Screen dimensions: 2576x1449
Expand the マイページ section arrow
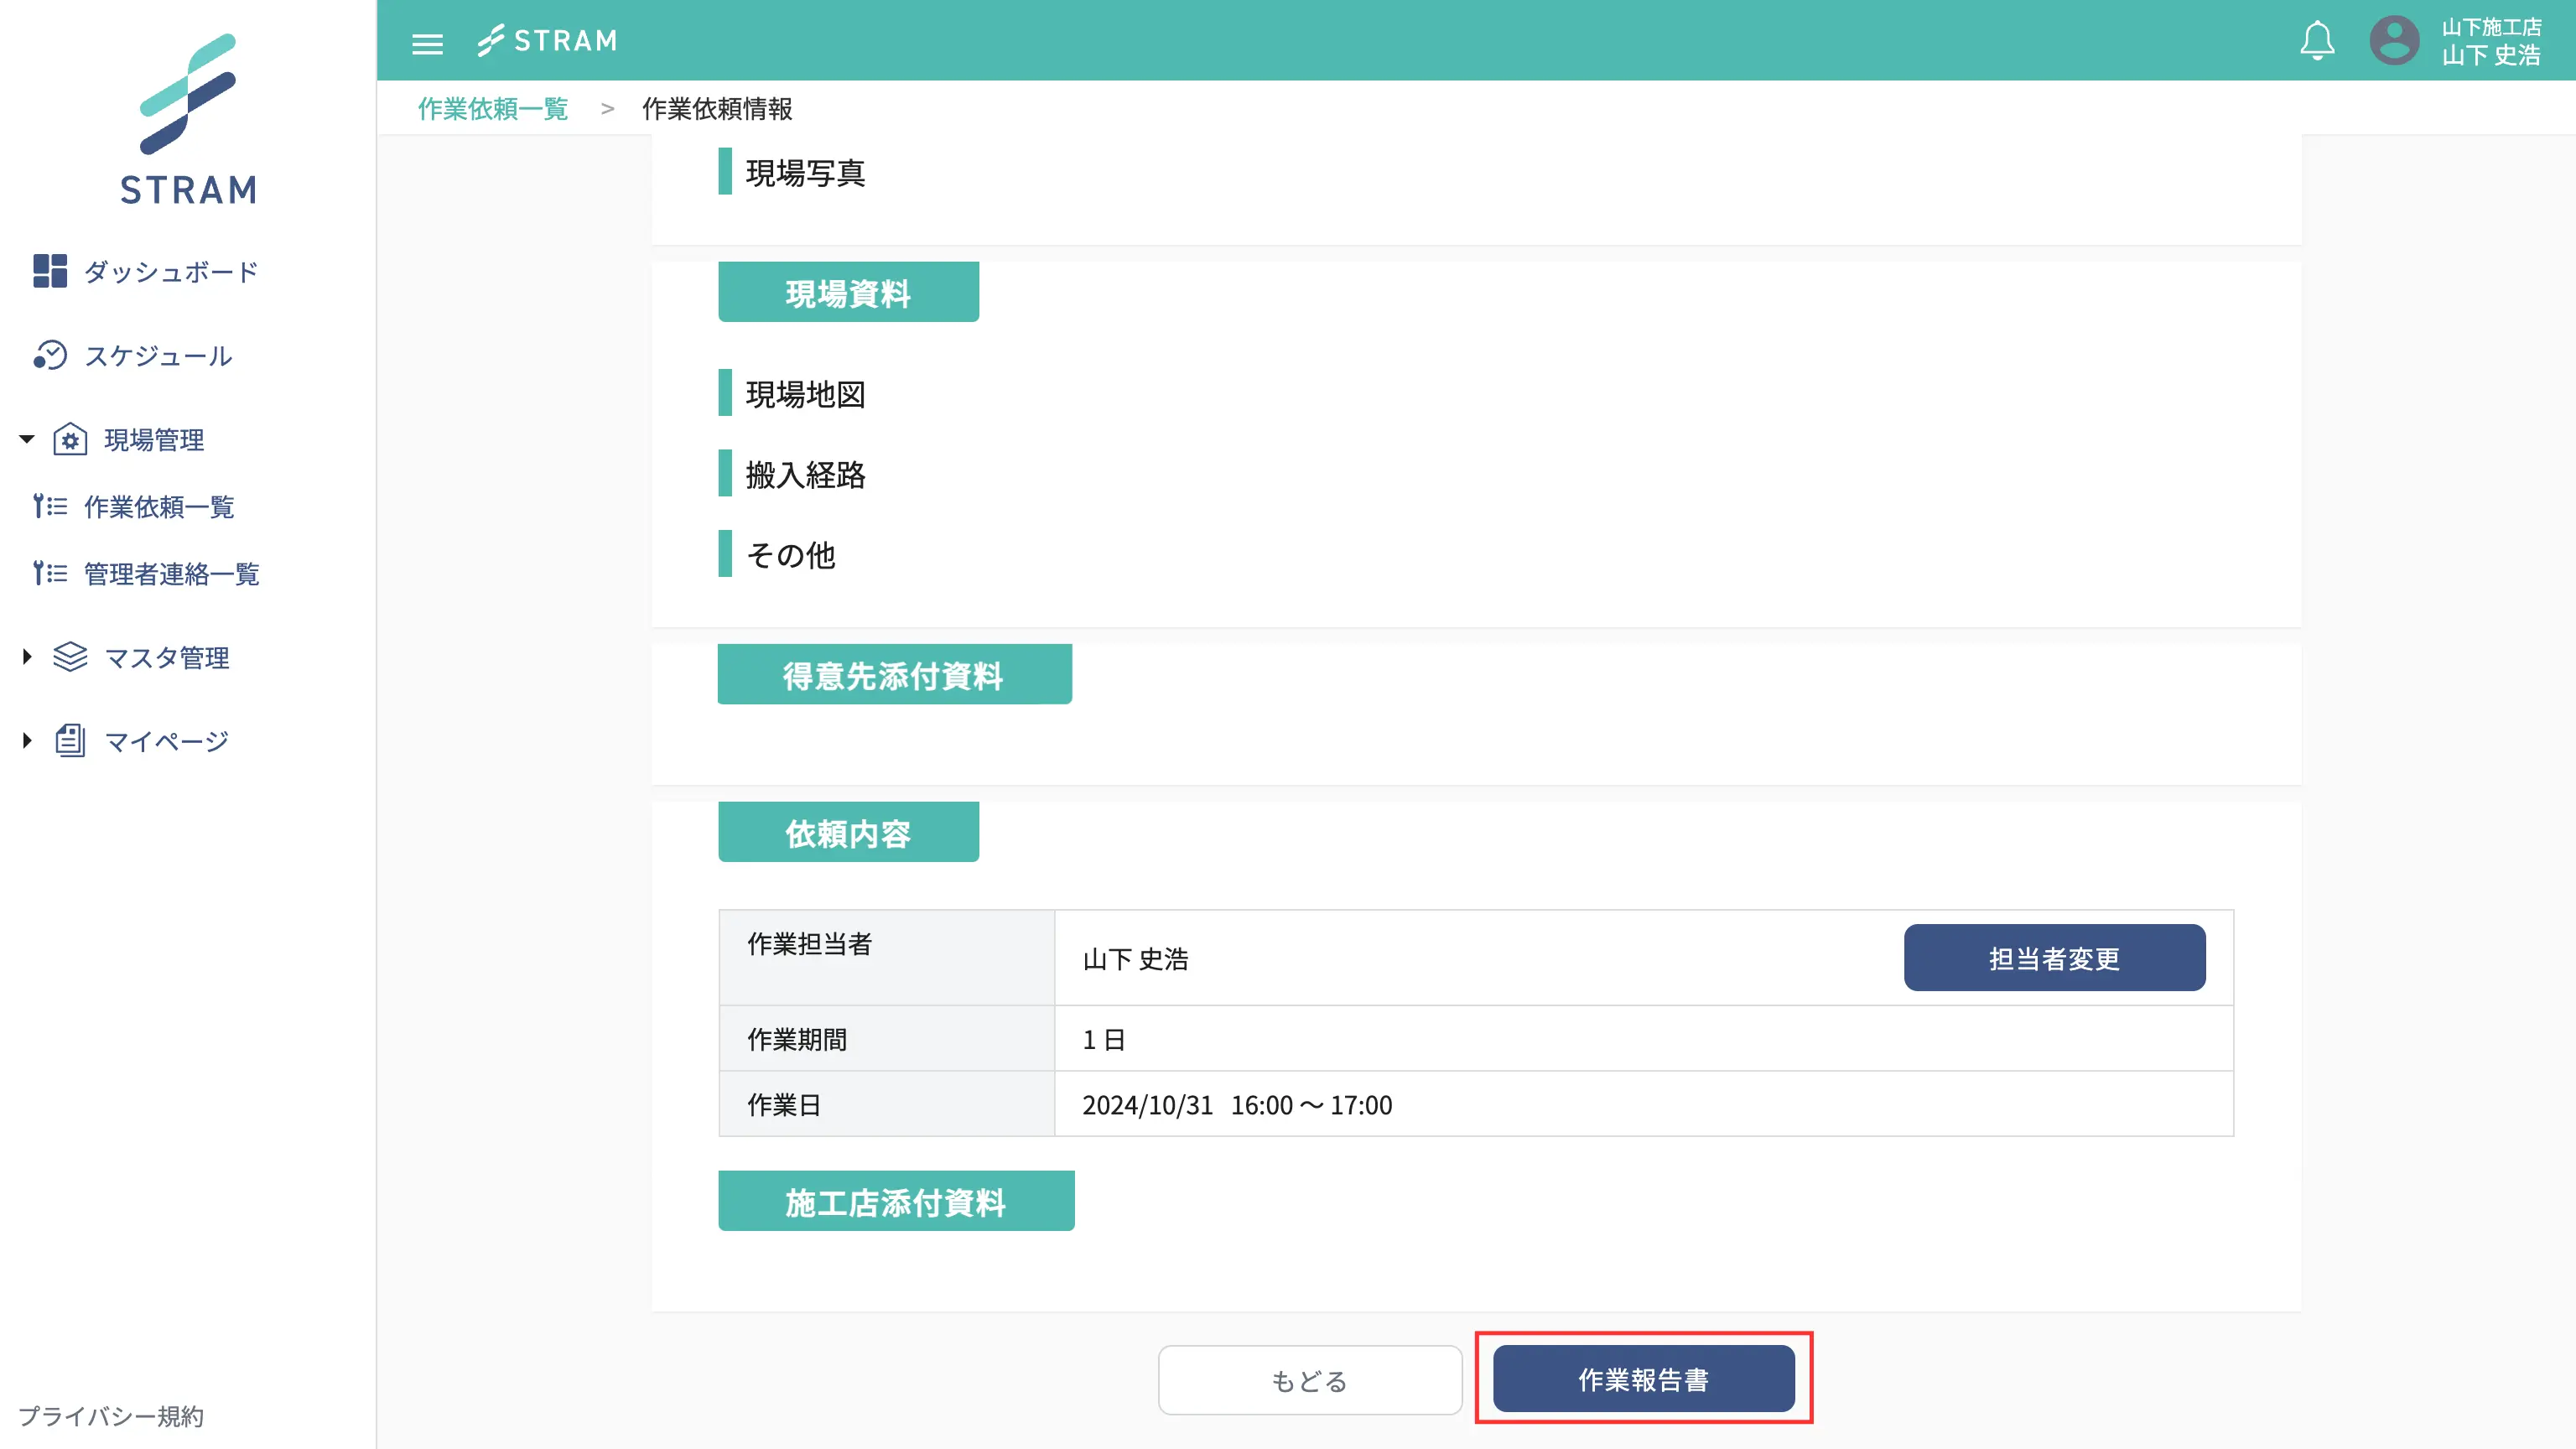[x=27, y=741]
